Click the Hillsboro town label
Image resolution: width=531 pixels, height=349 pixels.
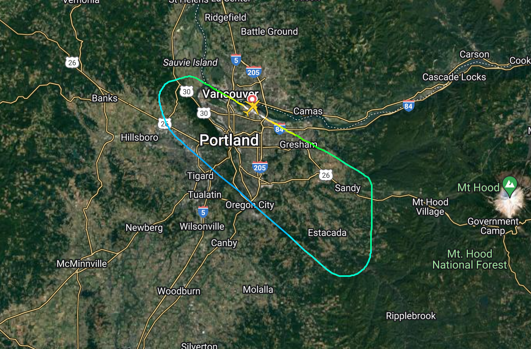coord(140,137)
